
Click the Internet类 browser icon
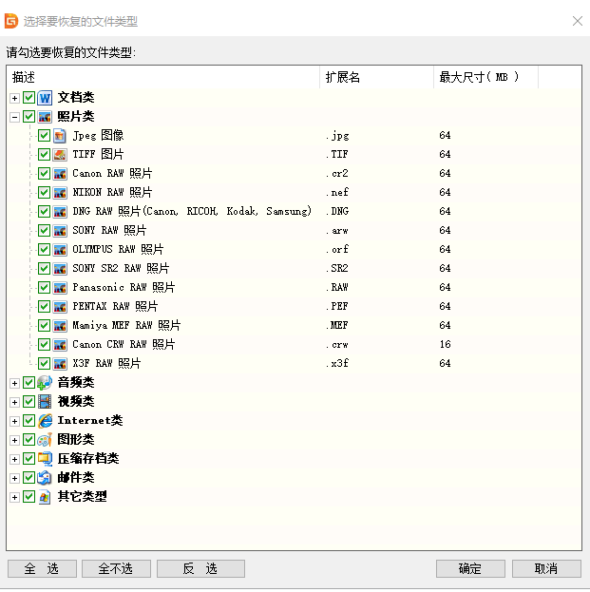(45, 421)
